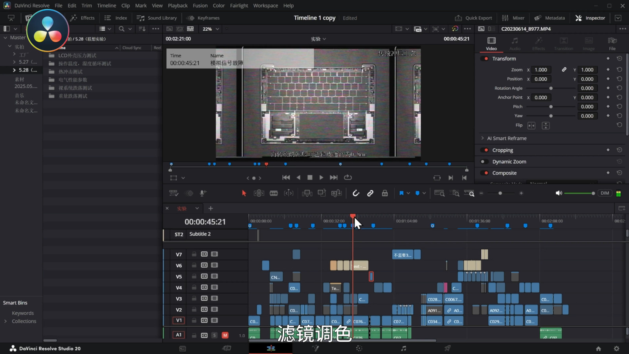This screenshot has height=354, width=629.
Task: Open the Metadata panel
Action: 550,18
